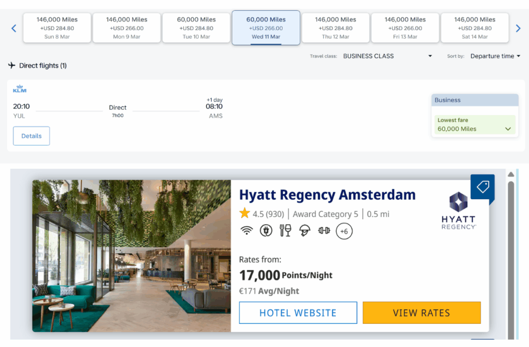This screenshot has height=347, width=529.
Task: Show the +6 more amenities
Action: 344,231
